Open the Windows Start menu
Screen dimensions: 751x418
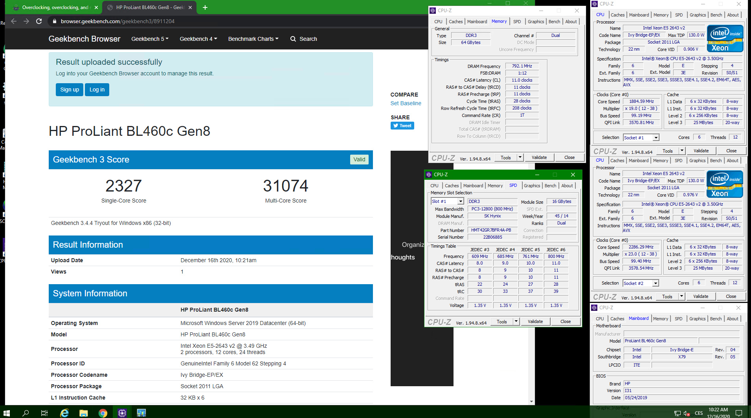click(x=7, y=413)
